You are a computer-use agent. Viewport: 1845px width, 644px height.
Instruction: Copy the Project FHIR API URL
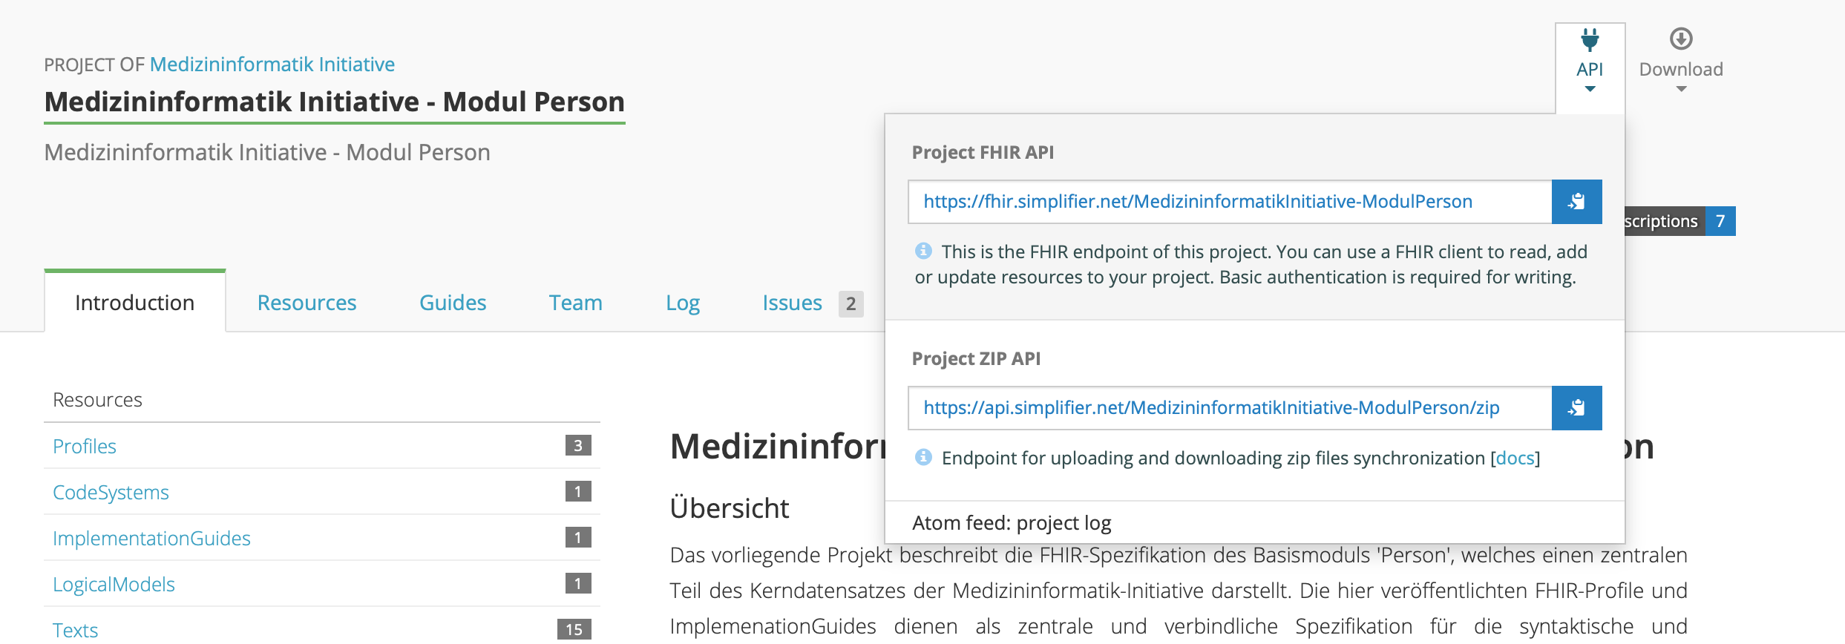point(1577,202)
